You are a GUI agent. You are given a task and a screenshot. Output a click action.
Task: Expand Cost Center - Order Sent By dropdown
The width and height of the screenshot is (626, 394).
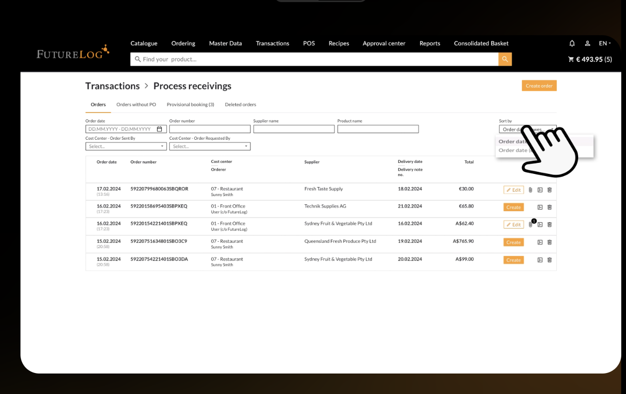(126, 147)
